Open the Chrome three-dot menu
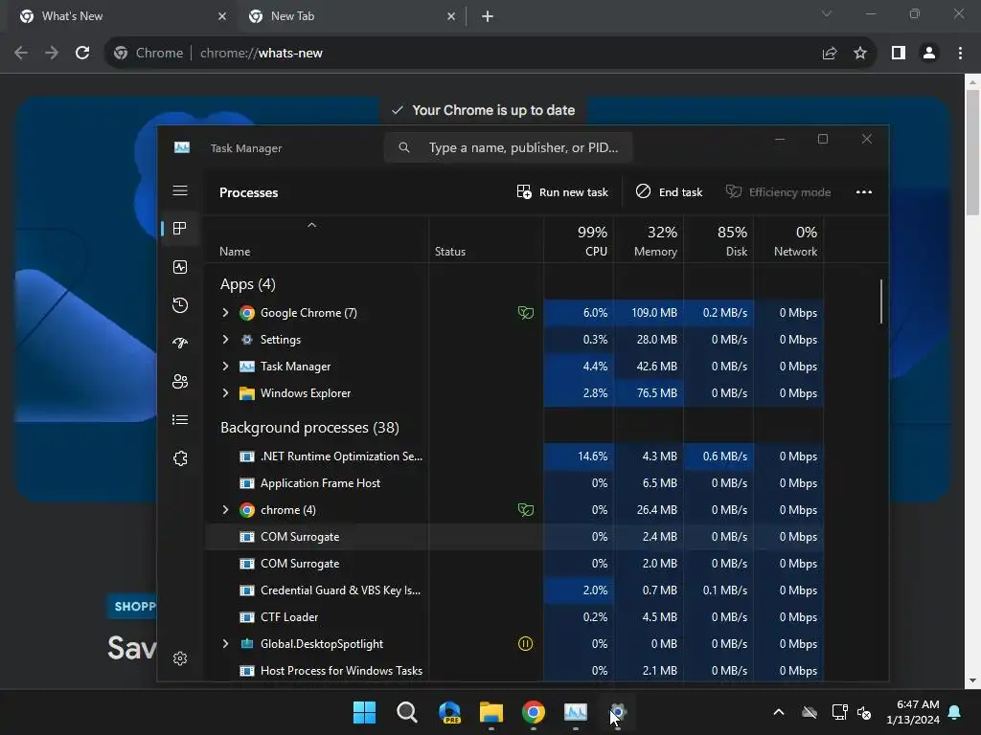The height and width of the screenshot is (735, 981). click(960, 54)
